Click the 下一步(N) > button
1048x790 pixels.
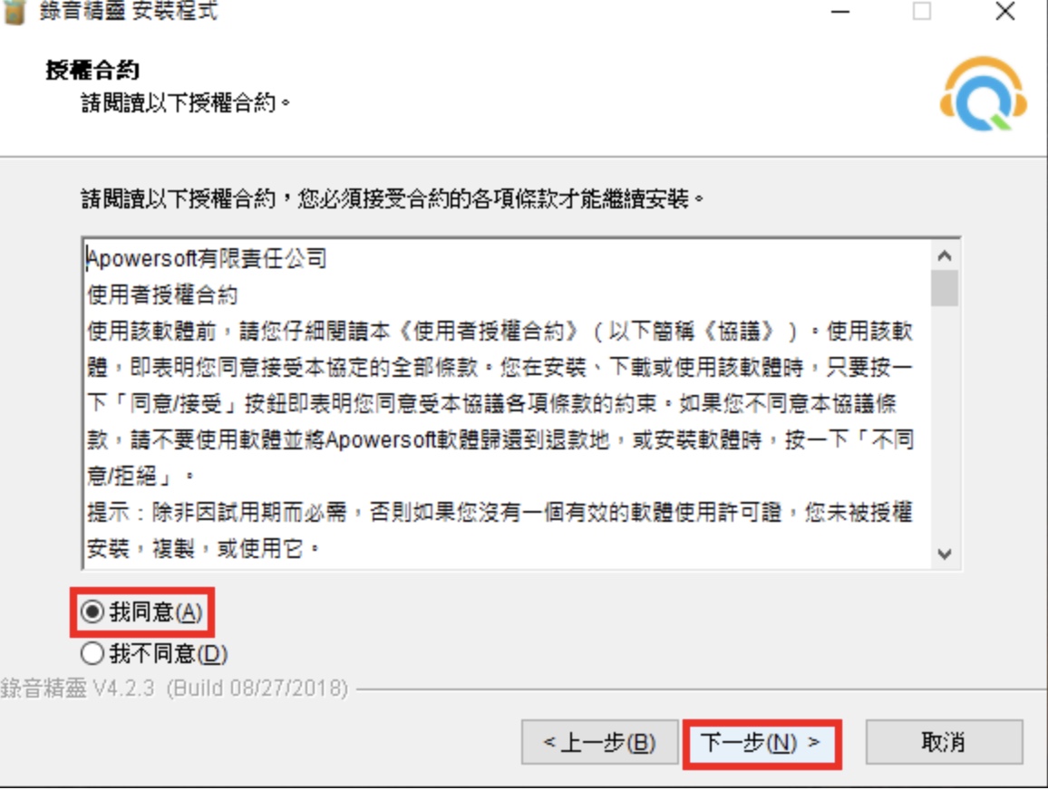pos(762,743)
